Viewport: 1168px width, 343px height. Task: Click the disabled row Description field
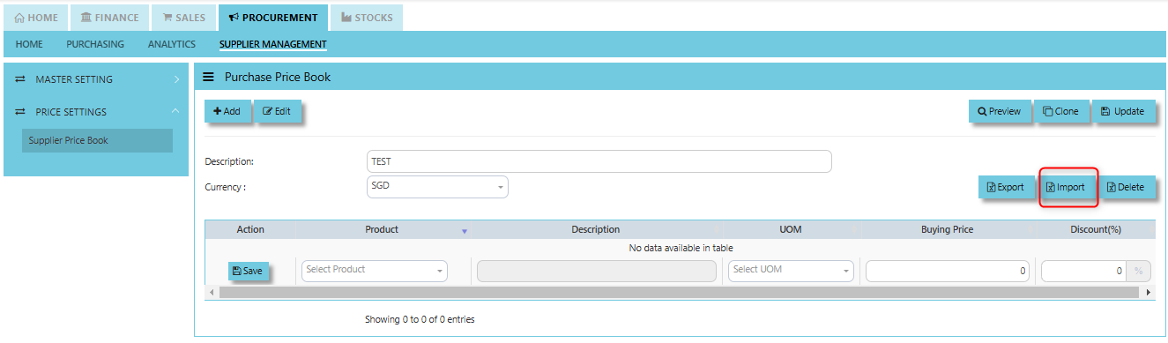click(597, 271)
